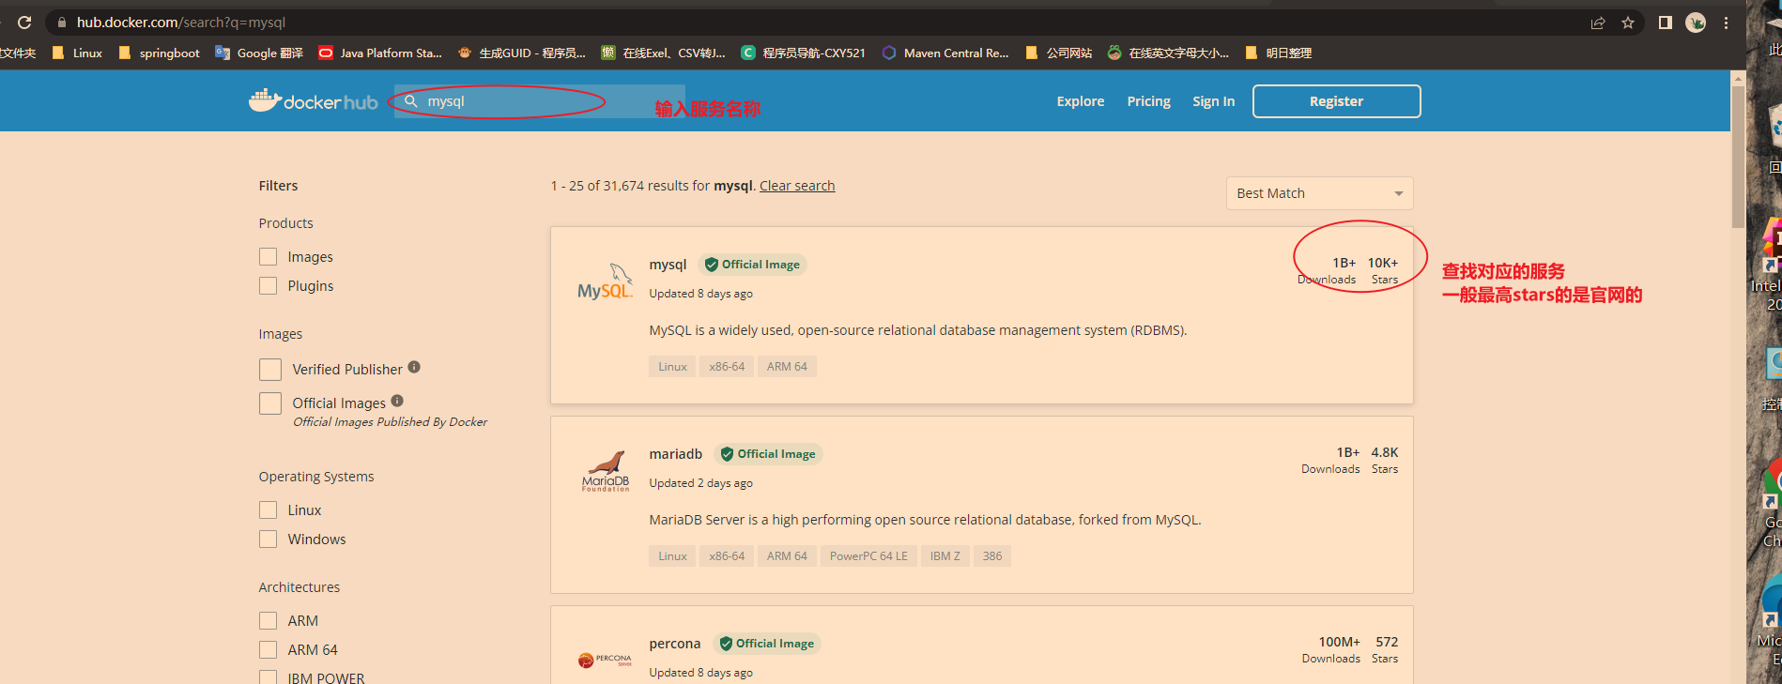
Task: Open the Chrome three-dot menu
Action: click(1726, 23)
